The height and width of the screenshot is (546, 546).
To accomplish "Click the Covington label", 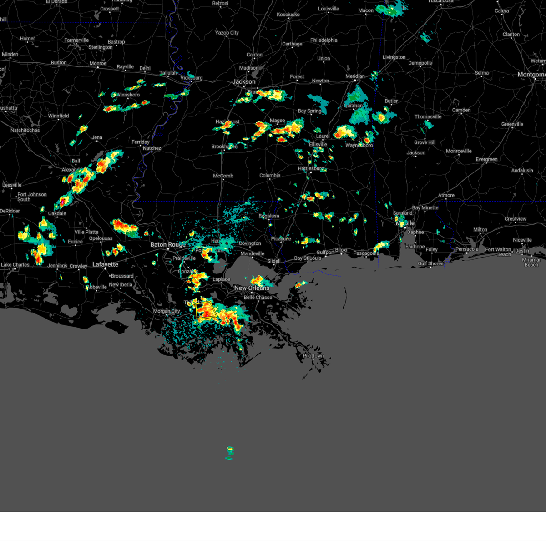I will click(250, 243).
